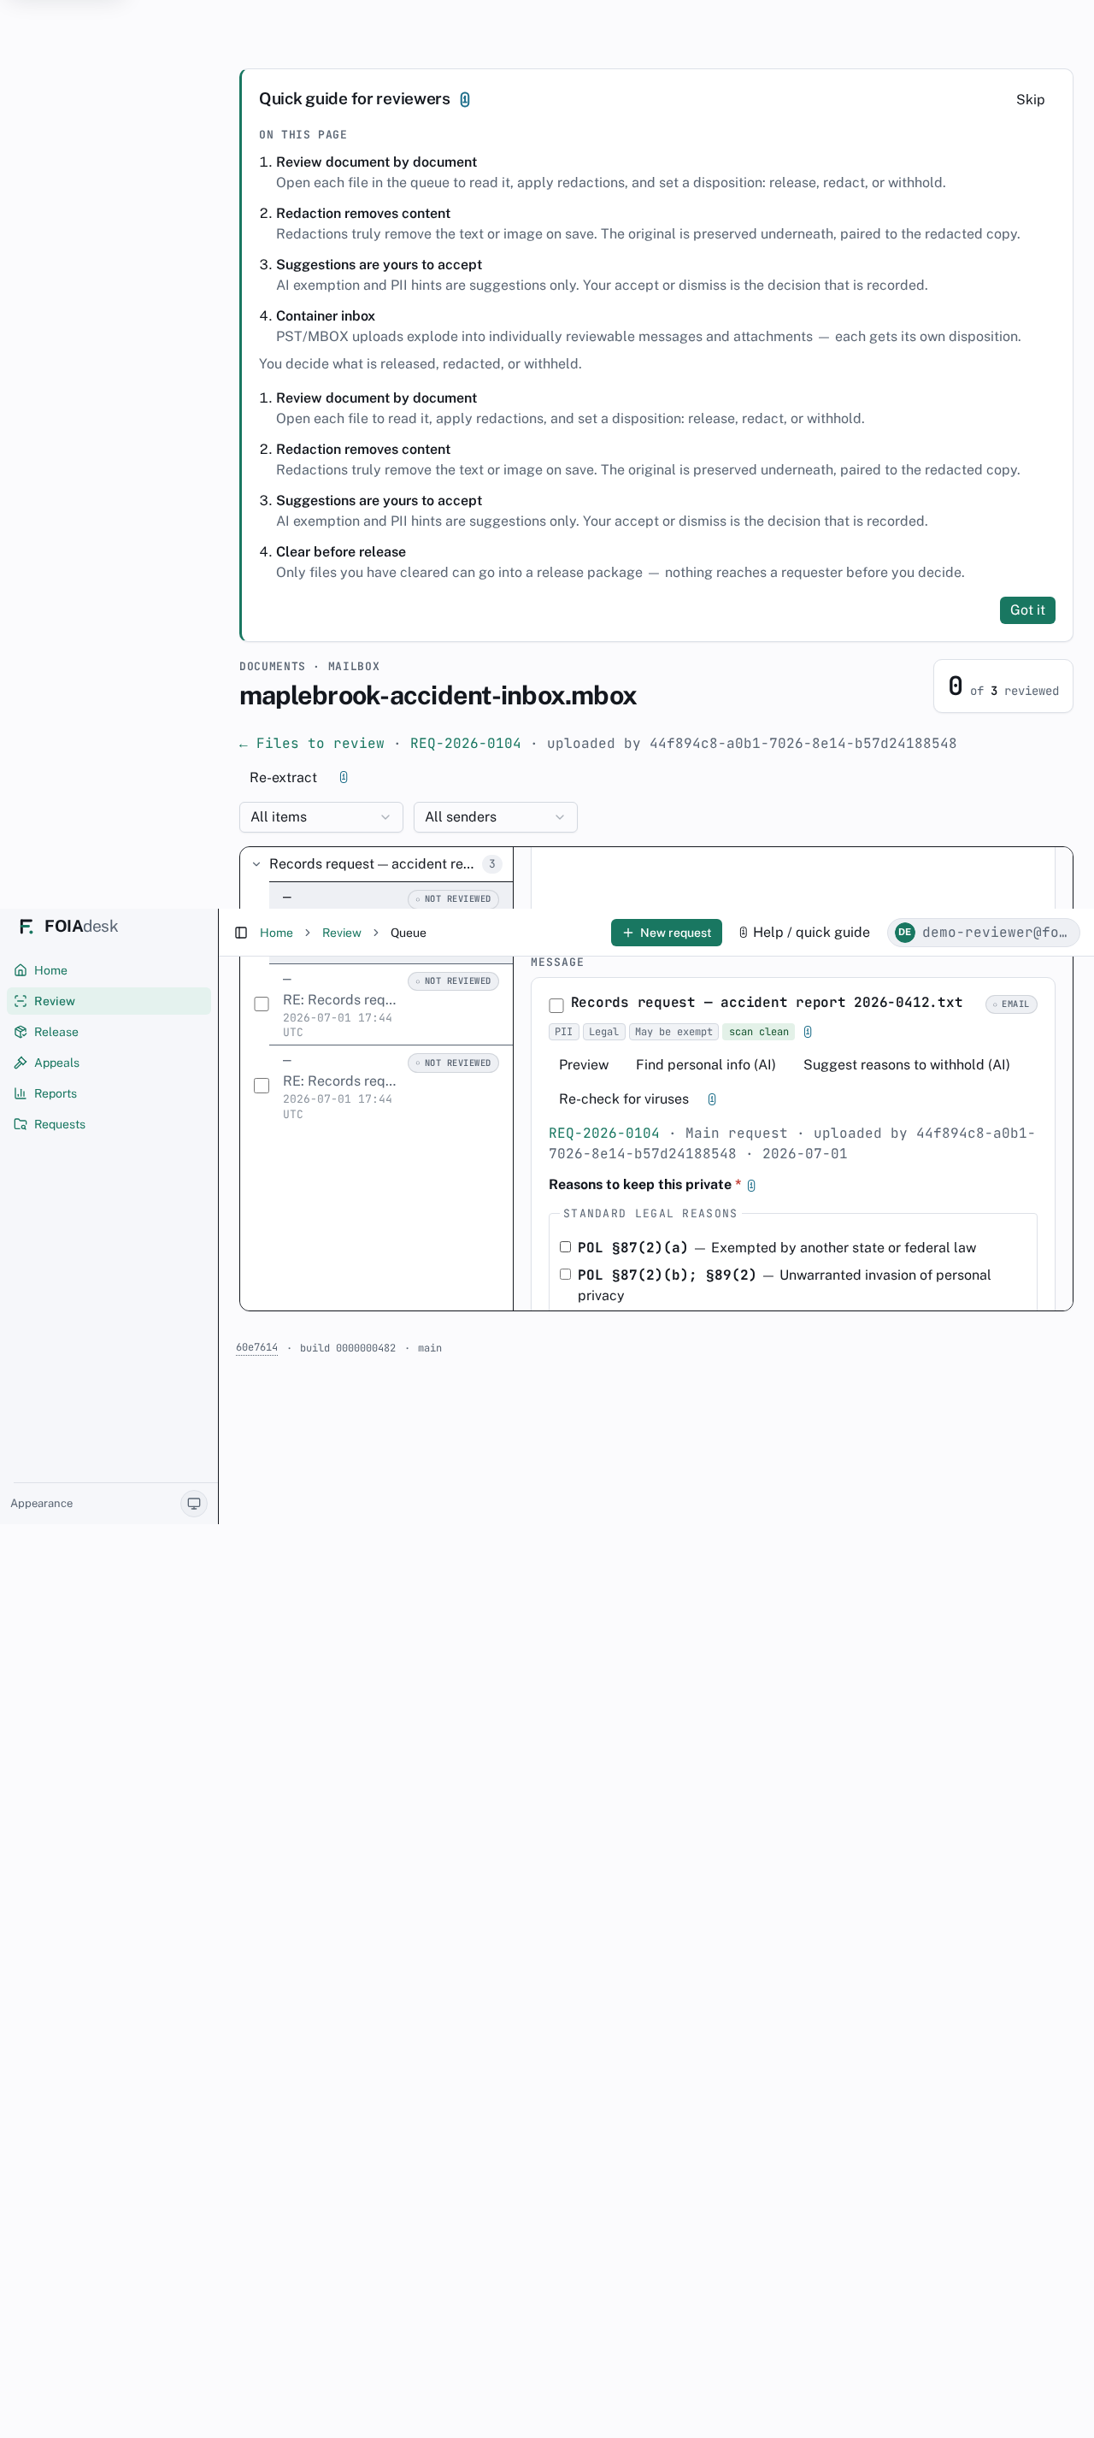This screenshot has height=2438, width=1094.
Task: Click the May be exempt tag
Action: tap(673, 1032)
